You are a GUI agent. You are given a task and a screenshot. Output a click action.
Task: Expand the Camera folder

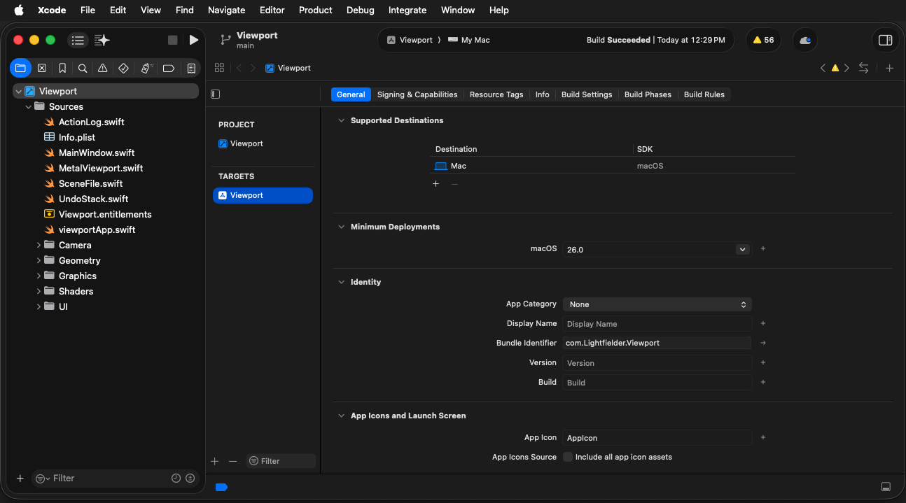point(39,245)
